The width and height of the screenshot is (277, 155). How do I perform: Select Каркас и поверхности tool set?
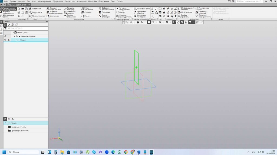(x=7, y=12)
